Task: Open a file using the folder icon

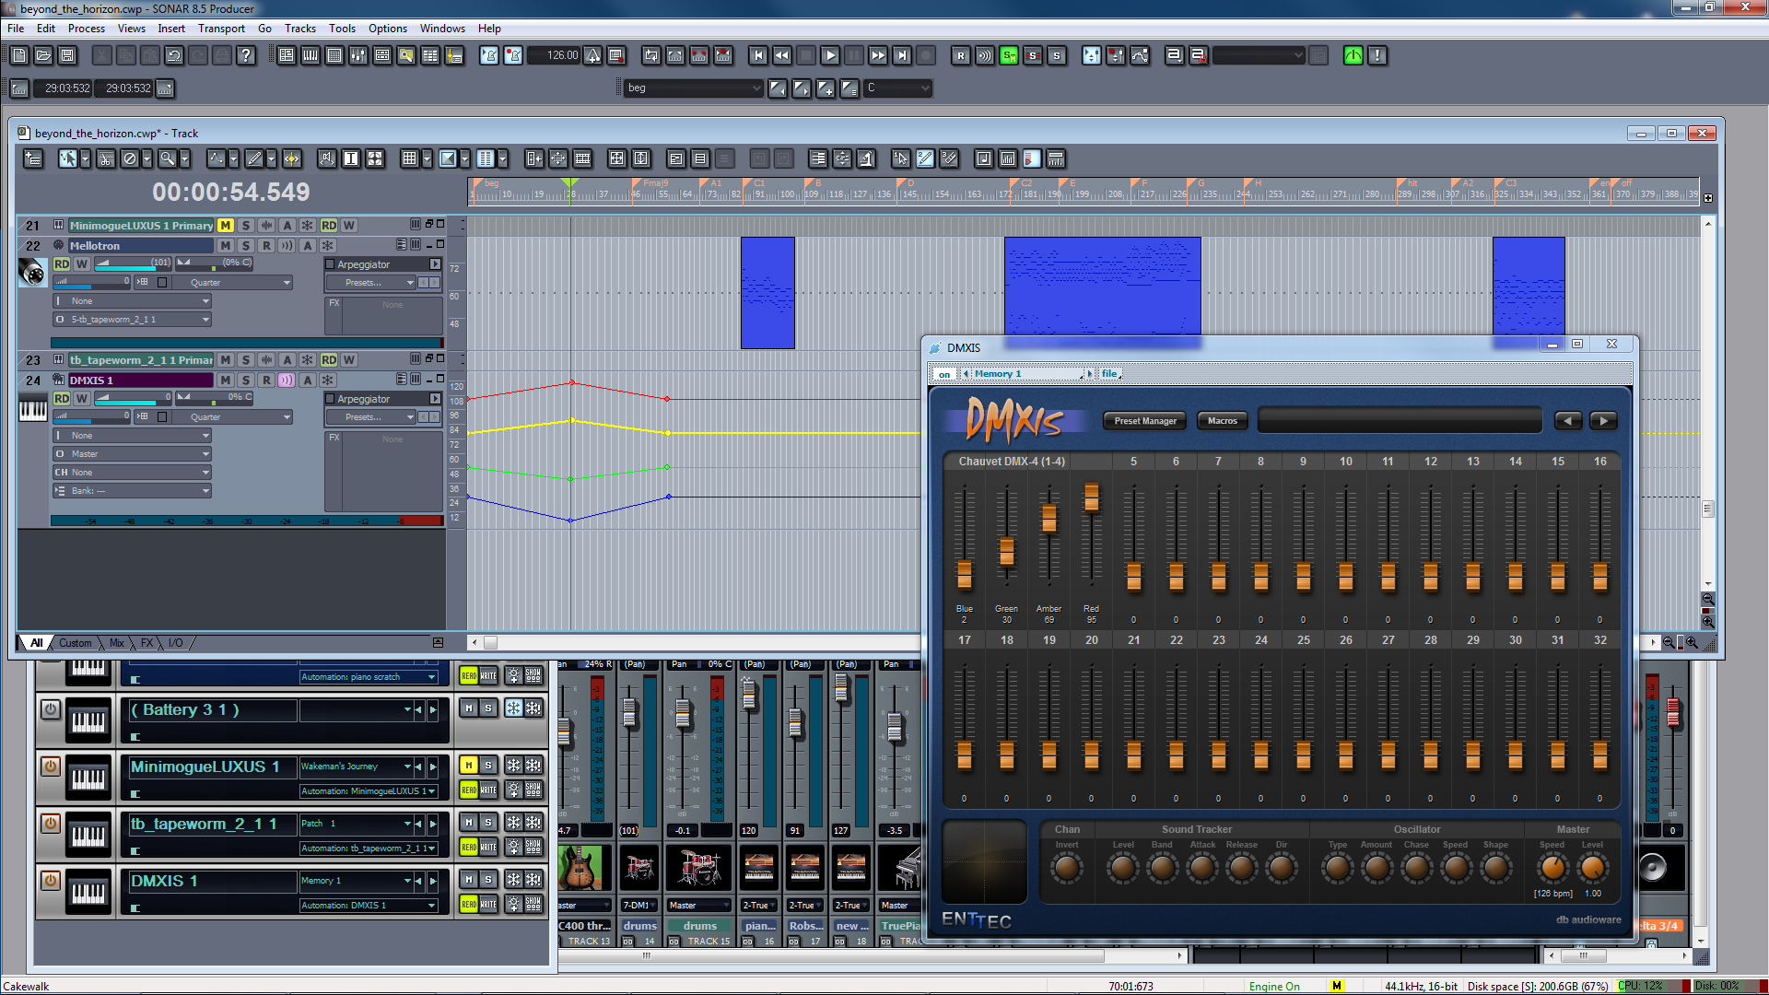Action: pyautogui.click(x=43, y=55)
